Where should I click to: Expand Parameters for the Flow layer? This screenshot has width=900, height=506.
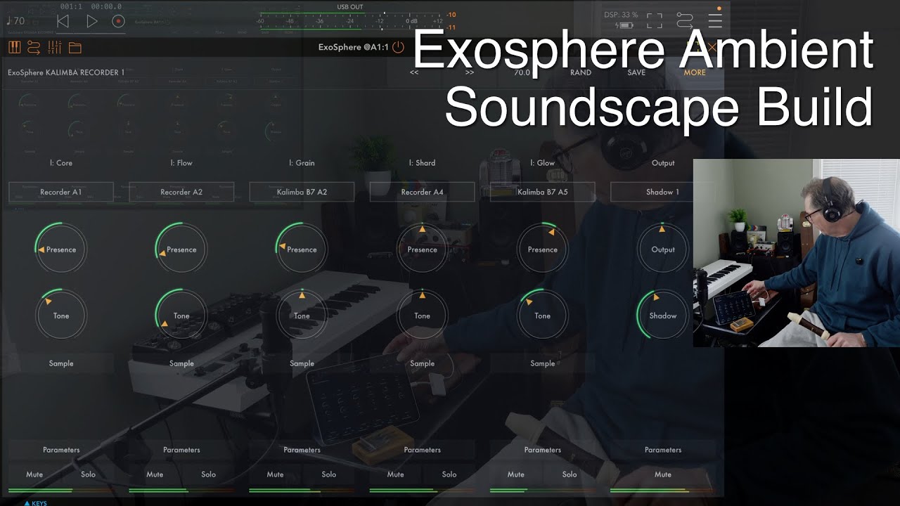tap(181, 450)
